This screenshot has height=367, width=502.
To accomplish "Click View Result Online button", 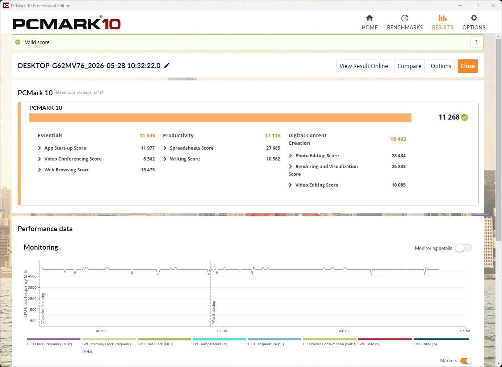I will [x=364, y=66].
